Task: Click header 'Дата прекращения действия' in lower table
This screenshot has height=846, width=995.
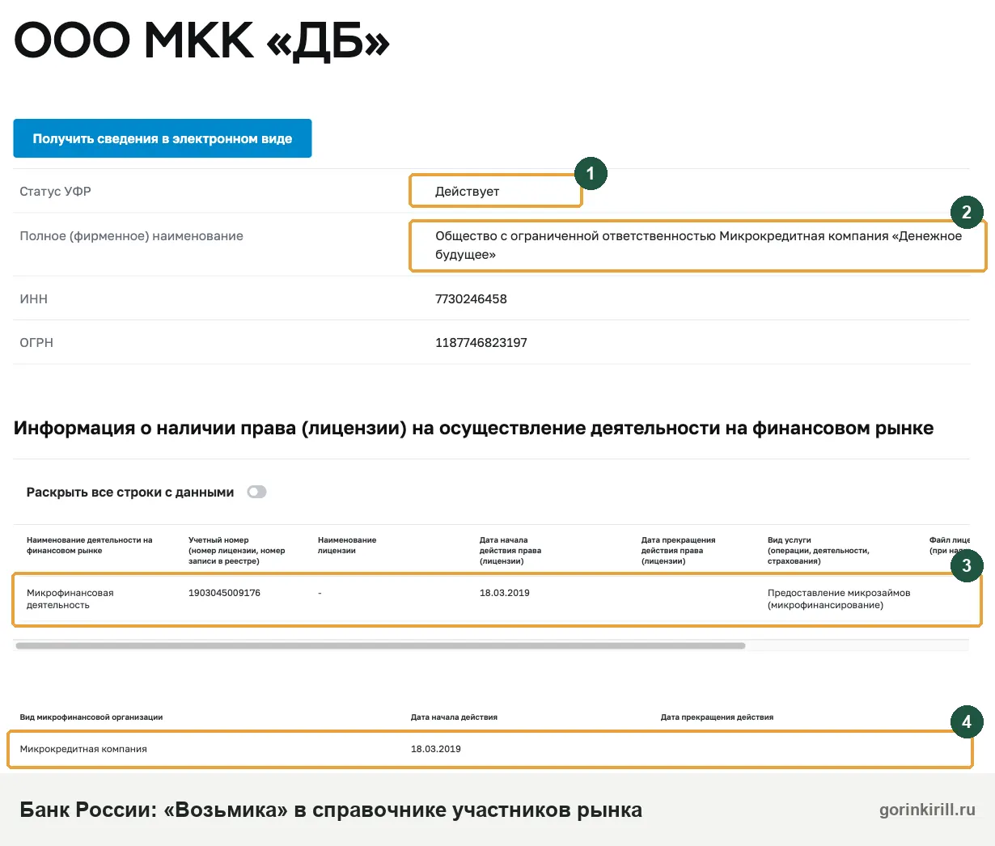Action: pos(717,717)
